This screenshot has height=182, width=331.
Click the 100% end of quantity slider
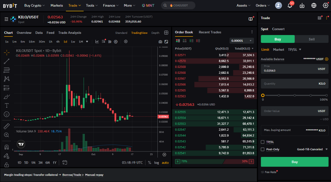click(x=326, y=95)
